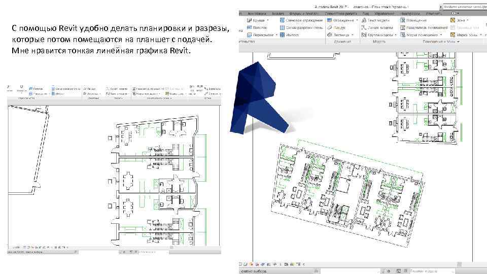This screenshot has width=487, height=274.
Task: Select the Потолок (ceiling) tool in right Revit window
Action: click(x=257, y=27)
